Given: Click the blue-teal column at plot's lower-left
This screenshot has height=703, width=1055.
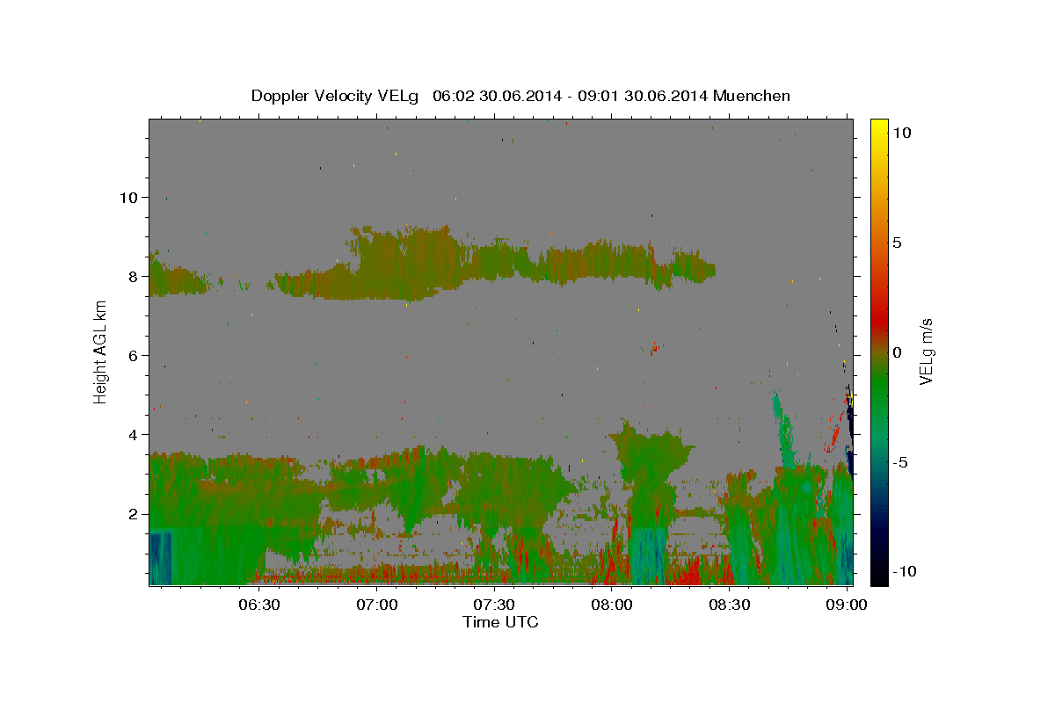Looking at the screenshot, I should coord(160,557).
